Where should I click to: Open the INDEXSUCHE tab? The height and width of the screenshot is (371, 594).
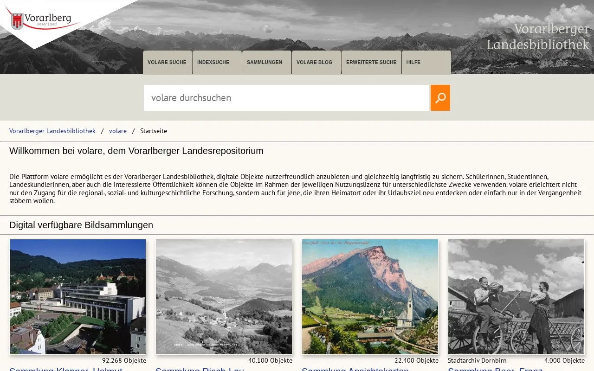pos(217,62)
